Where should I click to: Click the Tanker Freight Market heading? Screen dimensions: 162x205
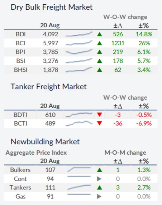pos(49,87)
